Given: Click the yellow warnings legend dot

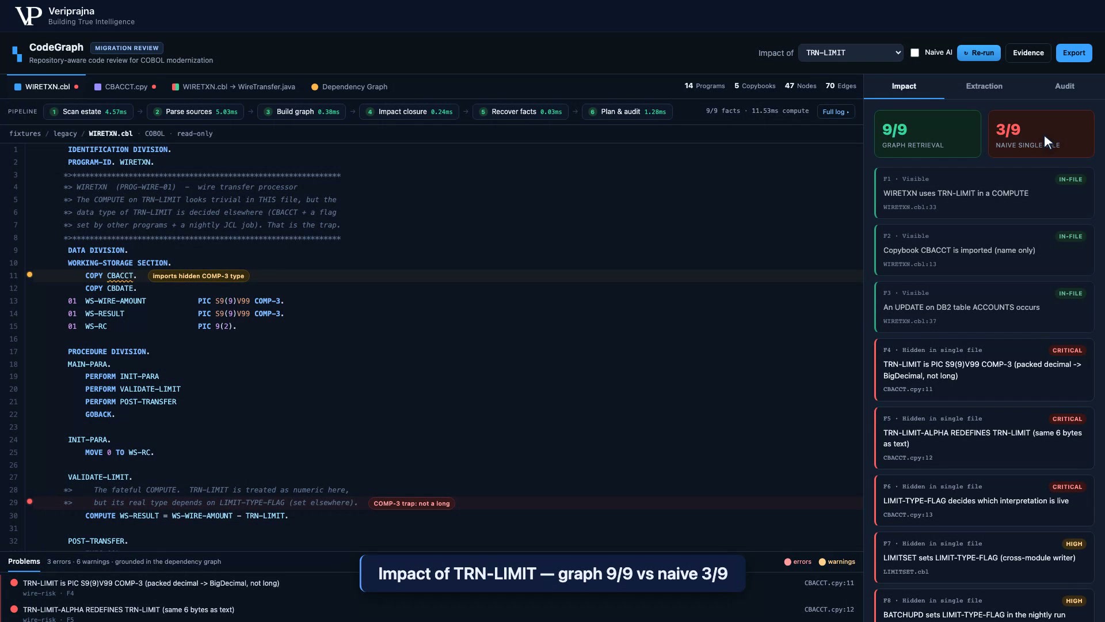Looking at the screenshot, I should [x=822, y=562].
